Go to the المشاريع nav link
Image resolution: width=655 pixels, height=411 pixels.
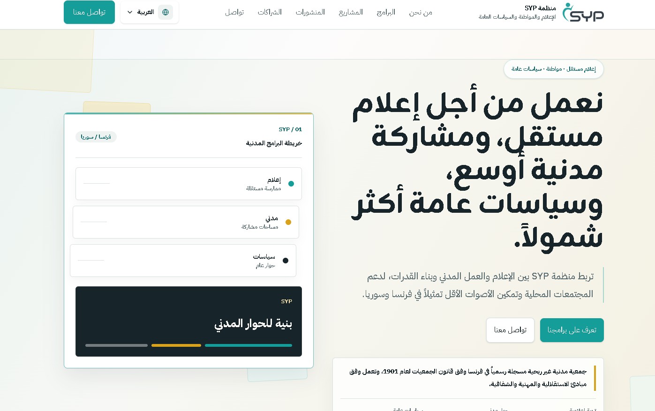pyautogui.click(x=351, y=12)
